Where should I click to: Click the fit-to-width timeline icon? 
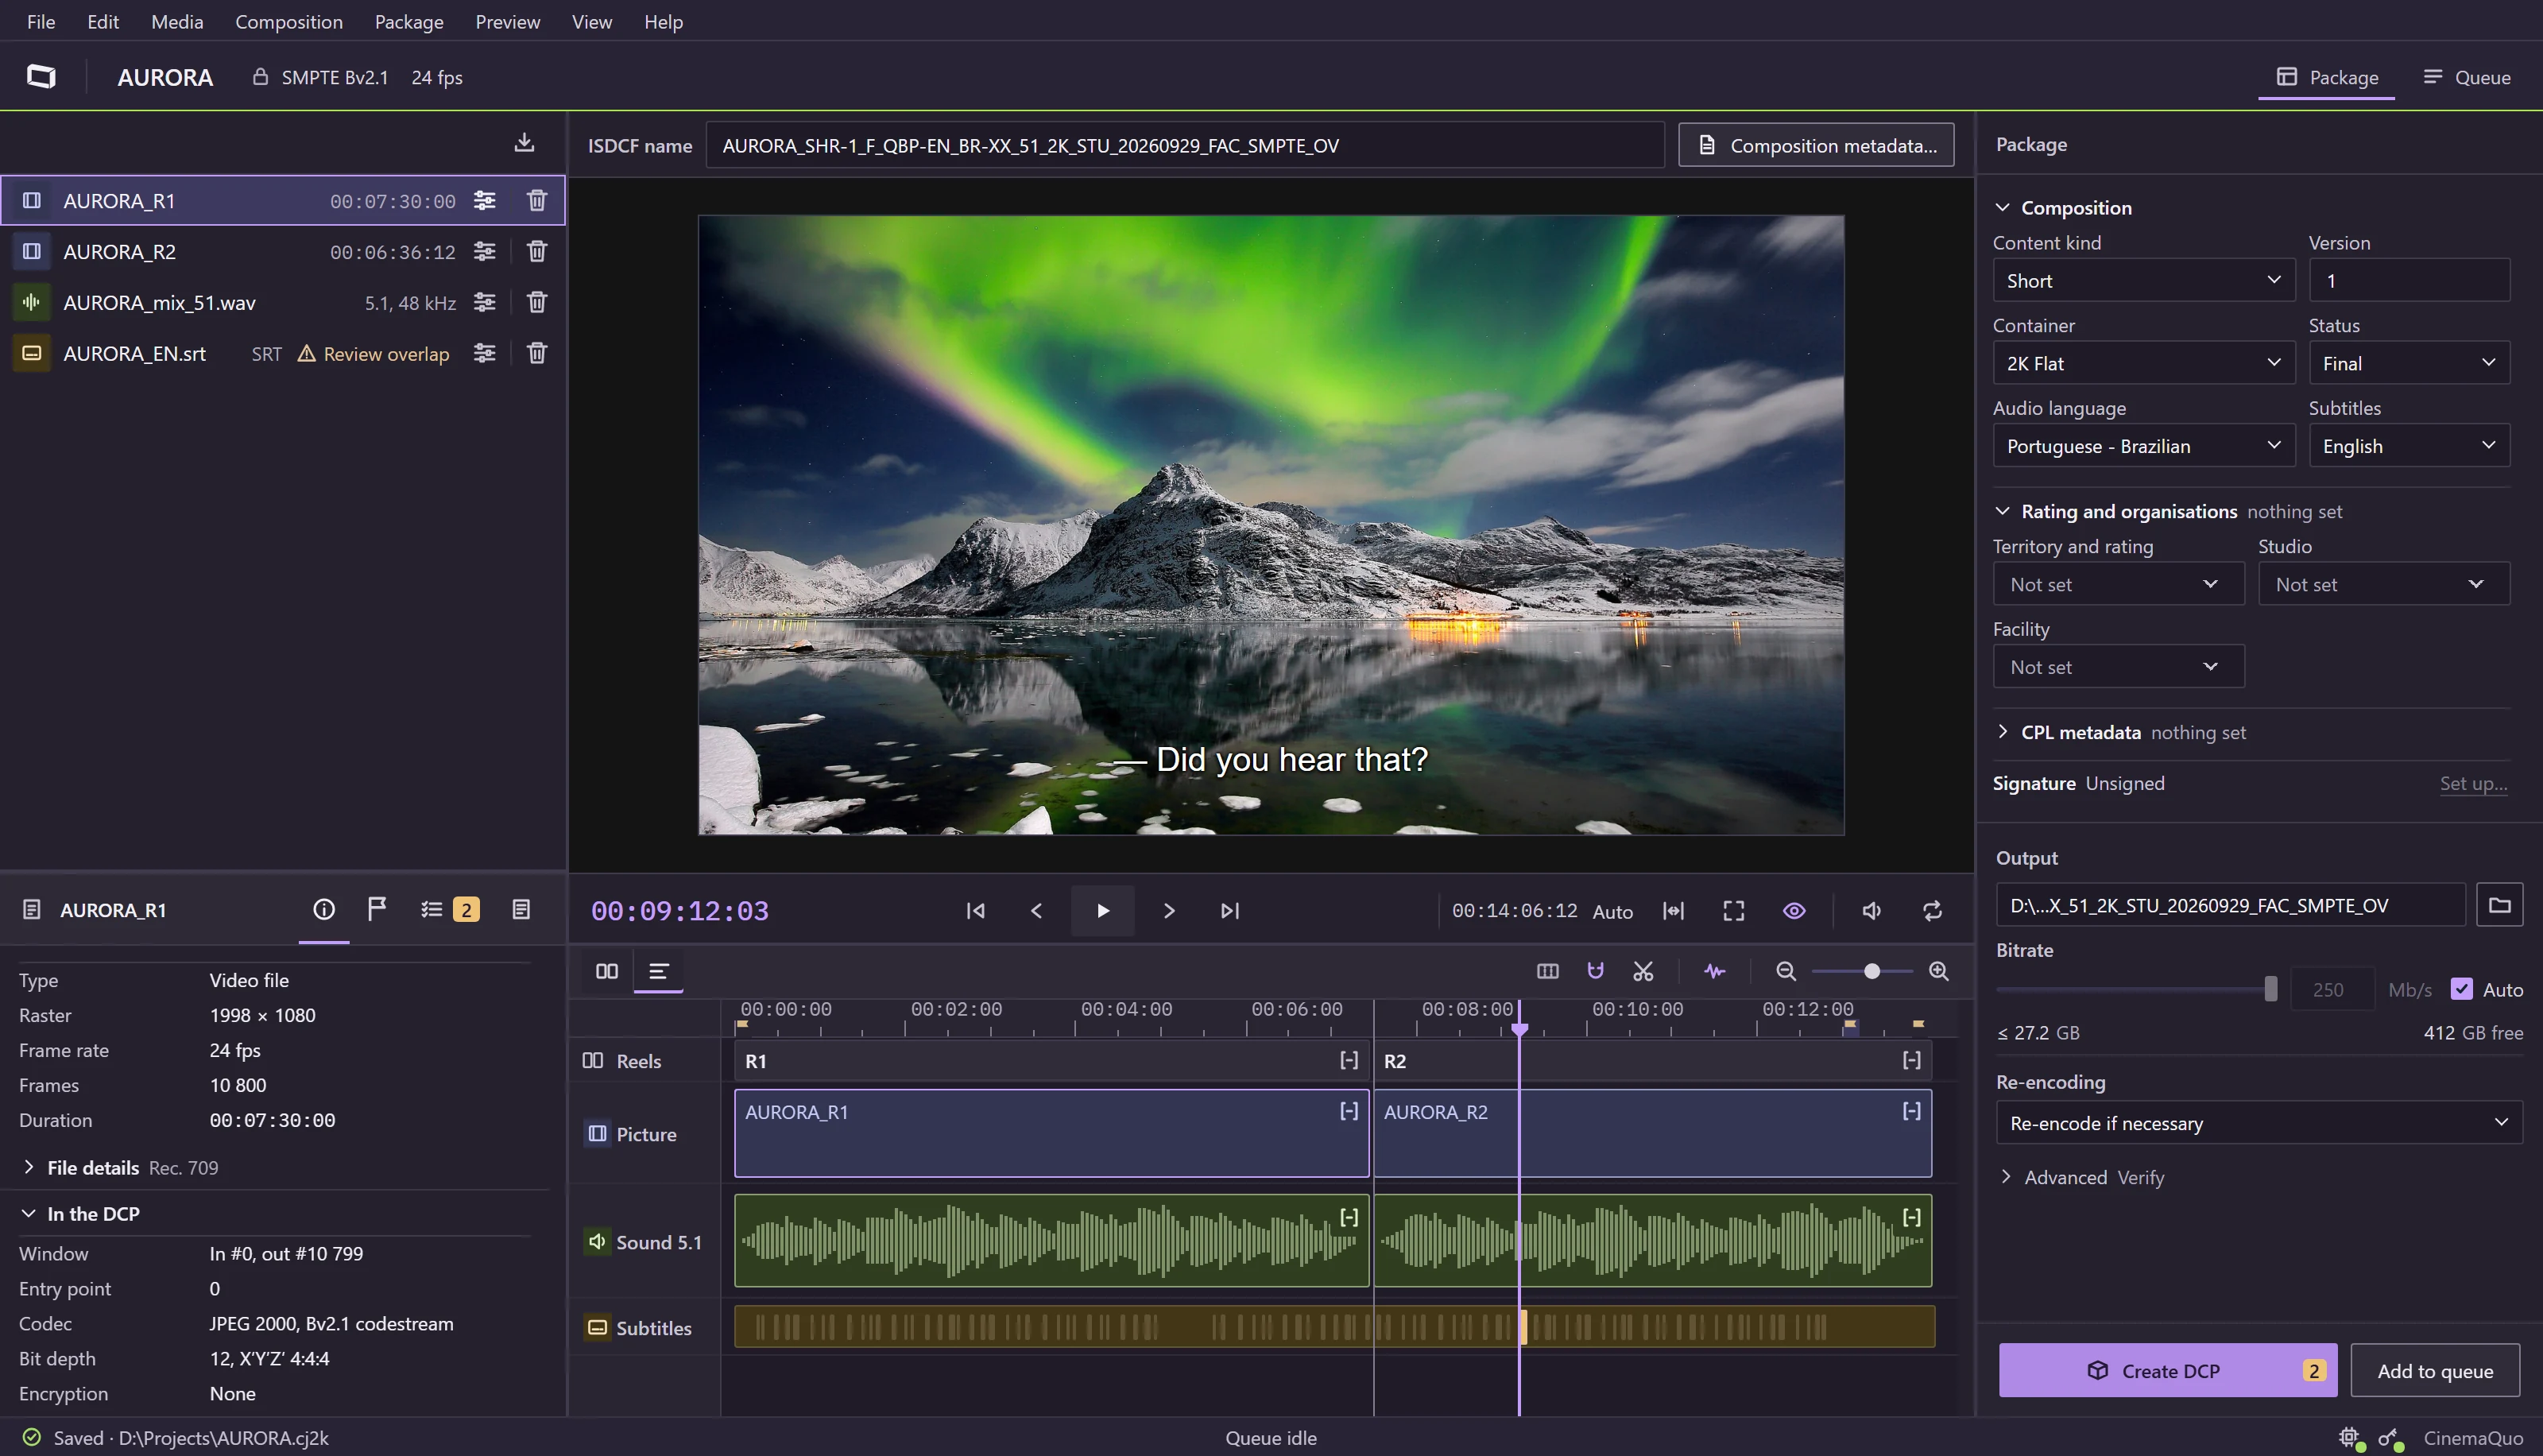tap(1674, 911)
